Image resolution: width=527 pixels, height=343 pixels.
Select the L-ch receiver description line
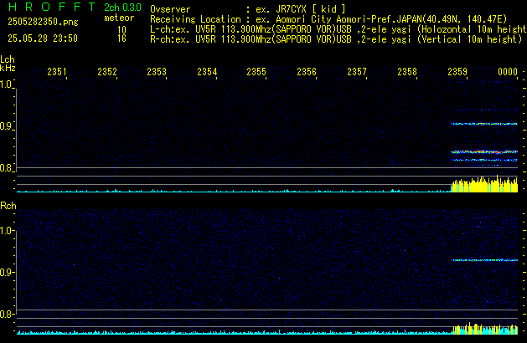coord(338,29)
